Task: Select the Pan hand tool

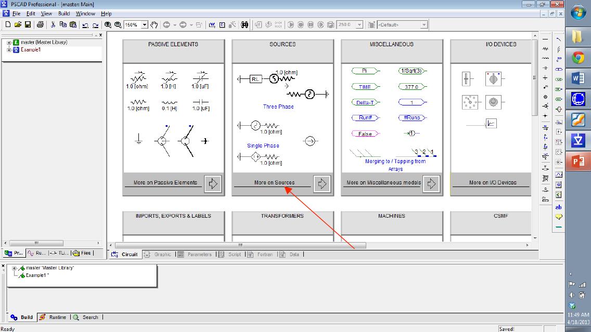Action: coord(154,24)
